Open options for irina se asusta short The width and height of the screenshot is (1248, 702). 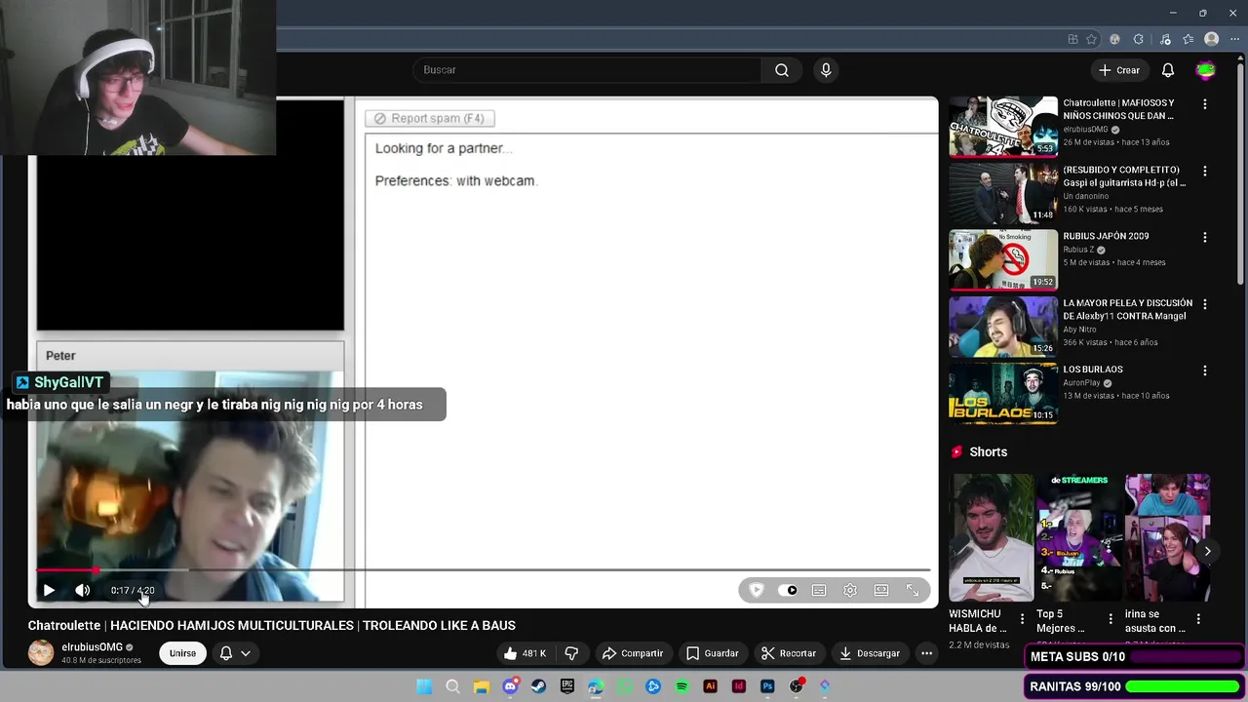tap(1198, 619)
